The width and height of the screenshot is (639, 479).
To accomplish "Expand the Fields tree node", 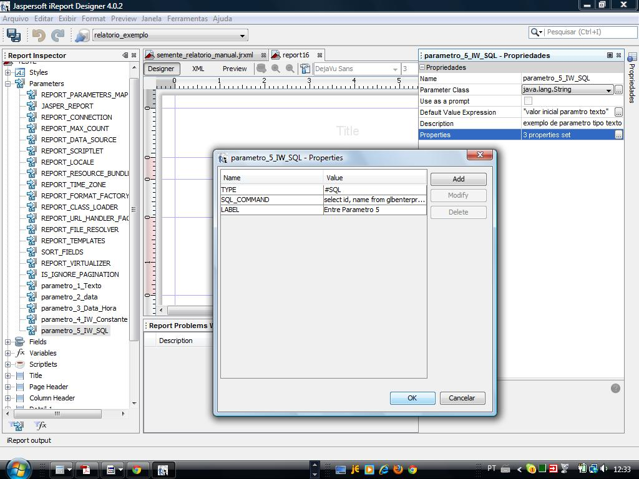I will click(x=7, y=342).
